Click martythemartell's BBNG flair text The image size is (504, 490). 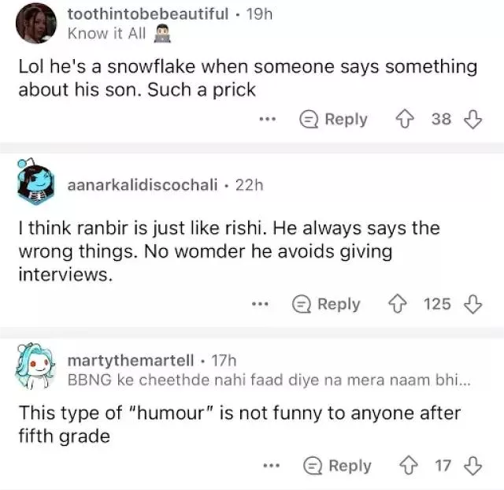(x=269, y=380)
